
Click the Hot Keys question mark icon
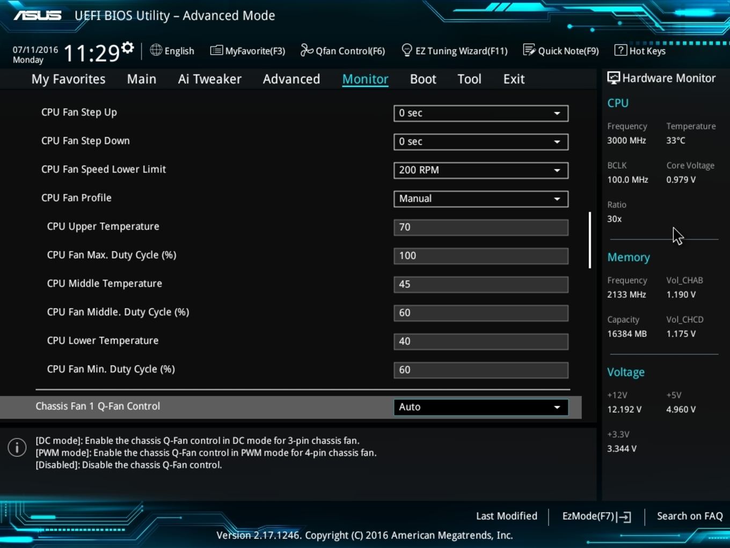click(620, 50)
